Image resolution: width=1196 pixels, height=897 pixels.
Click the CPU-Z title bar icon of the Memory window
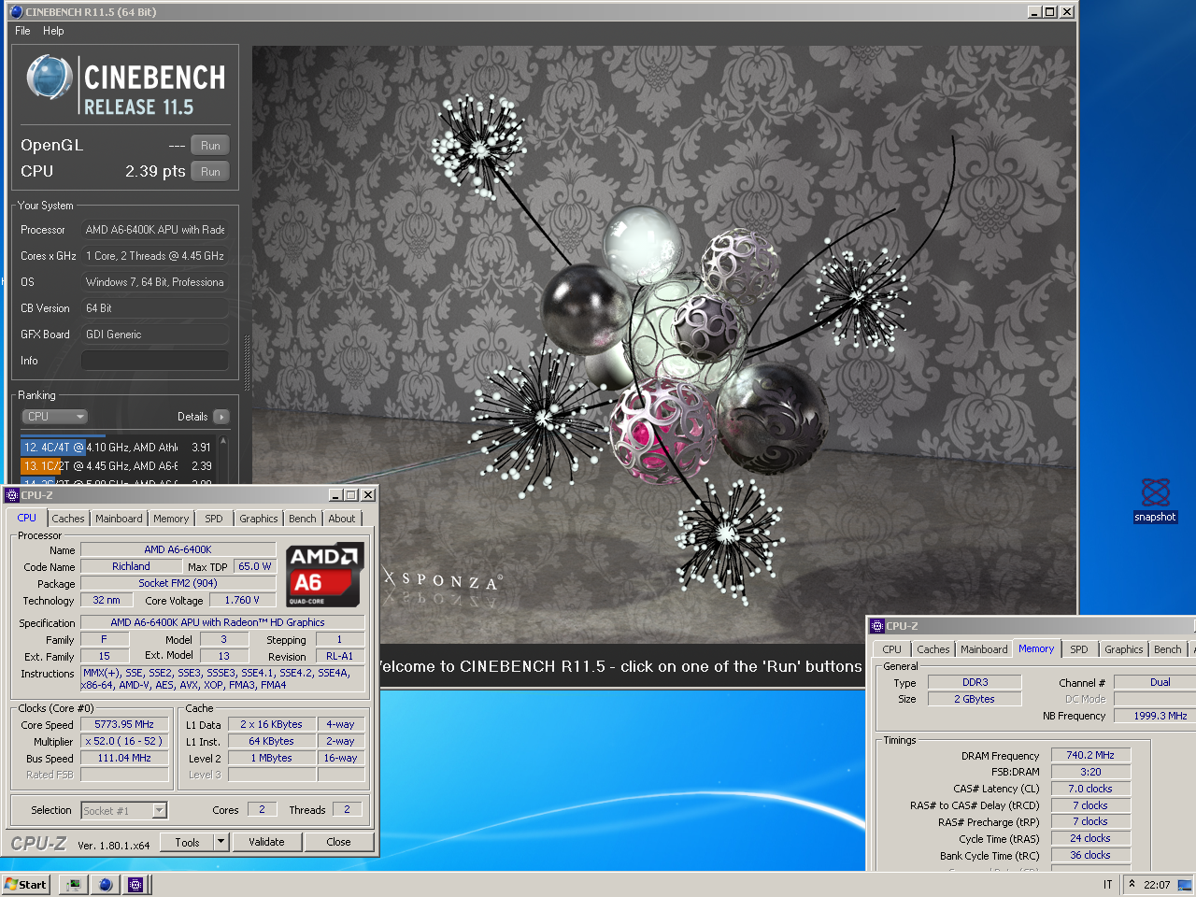coord(876,626)
